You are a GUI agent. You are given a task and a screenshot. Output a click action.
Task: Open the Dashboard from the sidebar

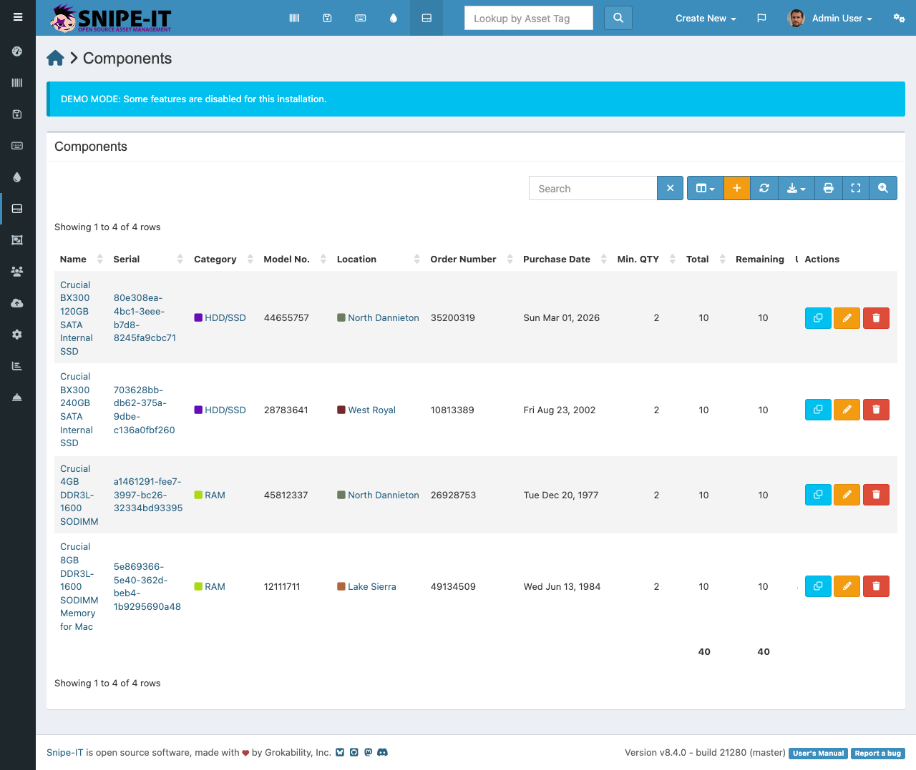(x=17, y=51)
